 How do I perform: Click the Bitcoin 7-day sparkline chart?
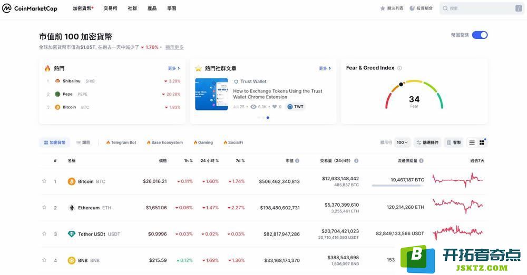(458, 180)
